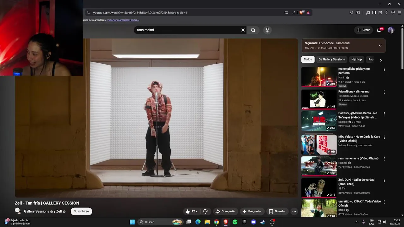The image size is (404, 227).
Task: Open the YouTube notifications bell
Action: click(379, 30)
